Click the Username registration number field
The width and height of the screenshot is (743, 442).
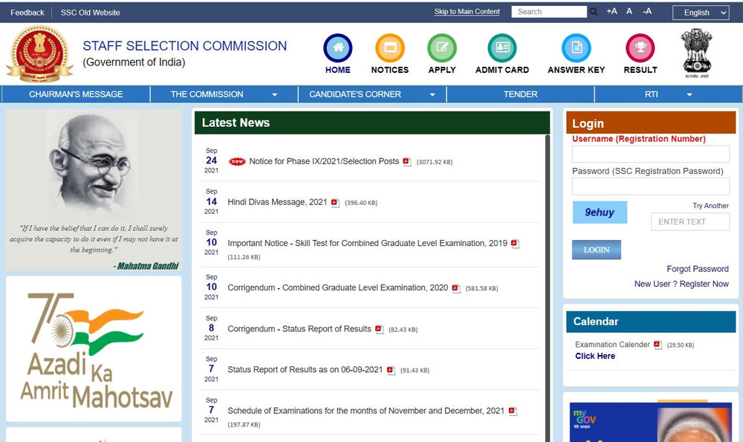pos(651,154)
